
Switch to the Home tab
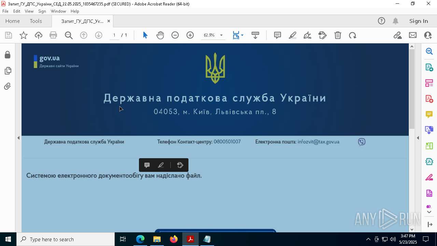(x=13, y=21)
